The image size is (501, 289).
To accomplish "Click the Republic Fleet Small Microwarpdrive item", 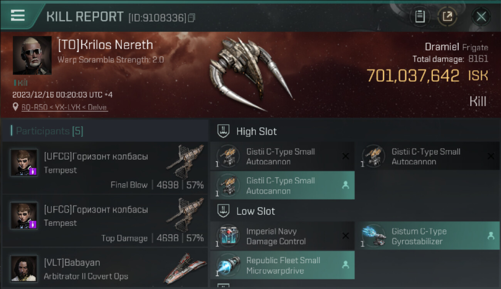I will pyautogui.click(x=282, y=265).
